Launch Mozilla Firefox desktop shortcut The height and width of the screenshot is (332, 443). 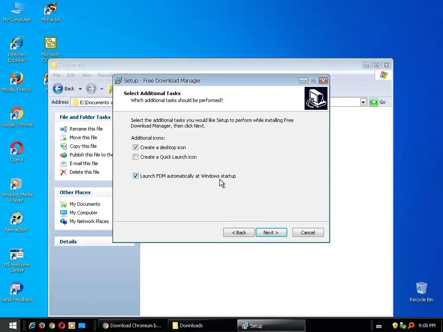coord(16,82)
